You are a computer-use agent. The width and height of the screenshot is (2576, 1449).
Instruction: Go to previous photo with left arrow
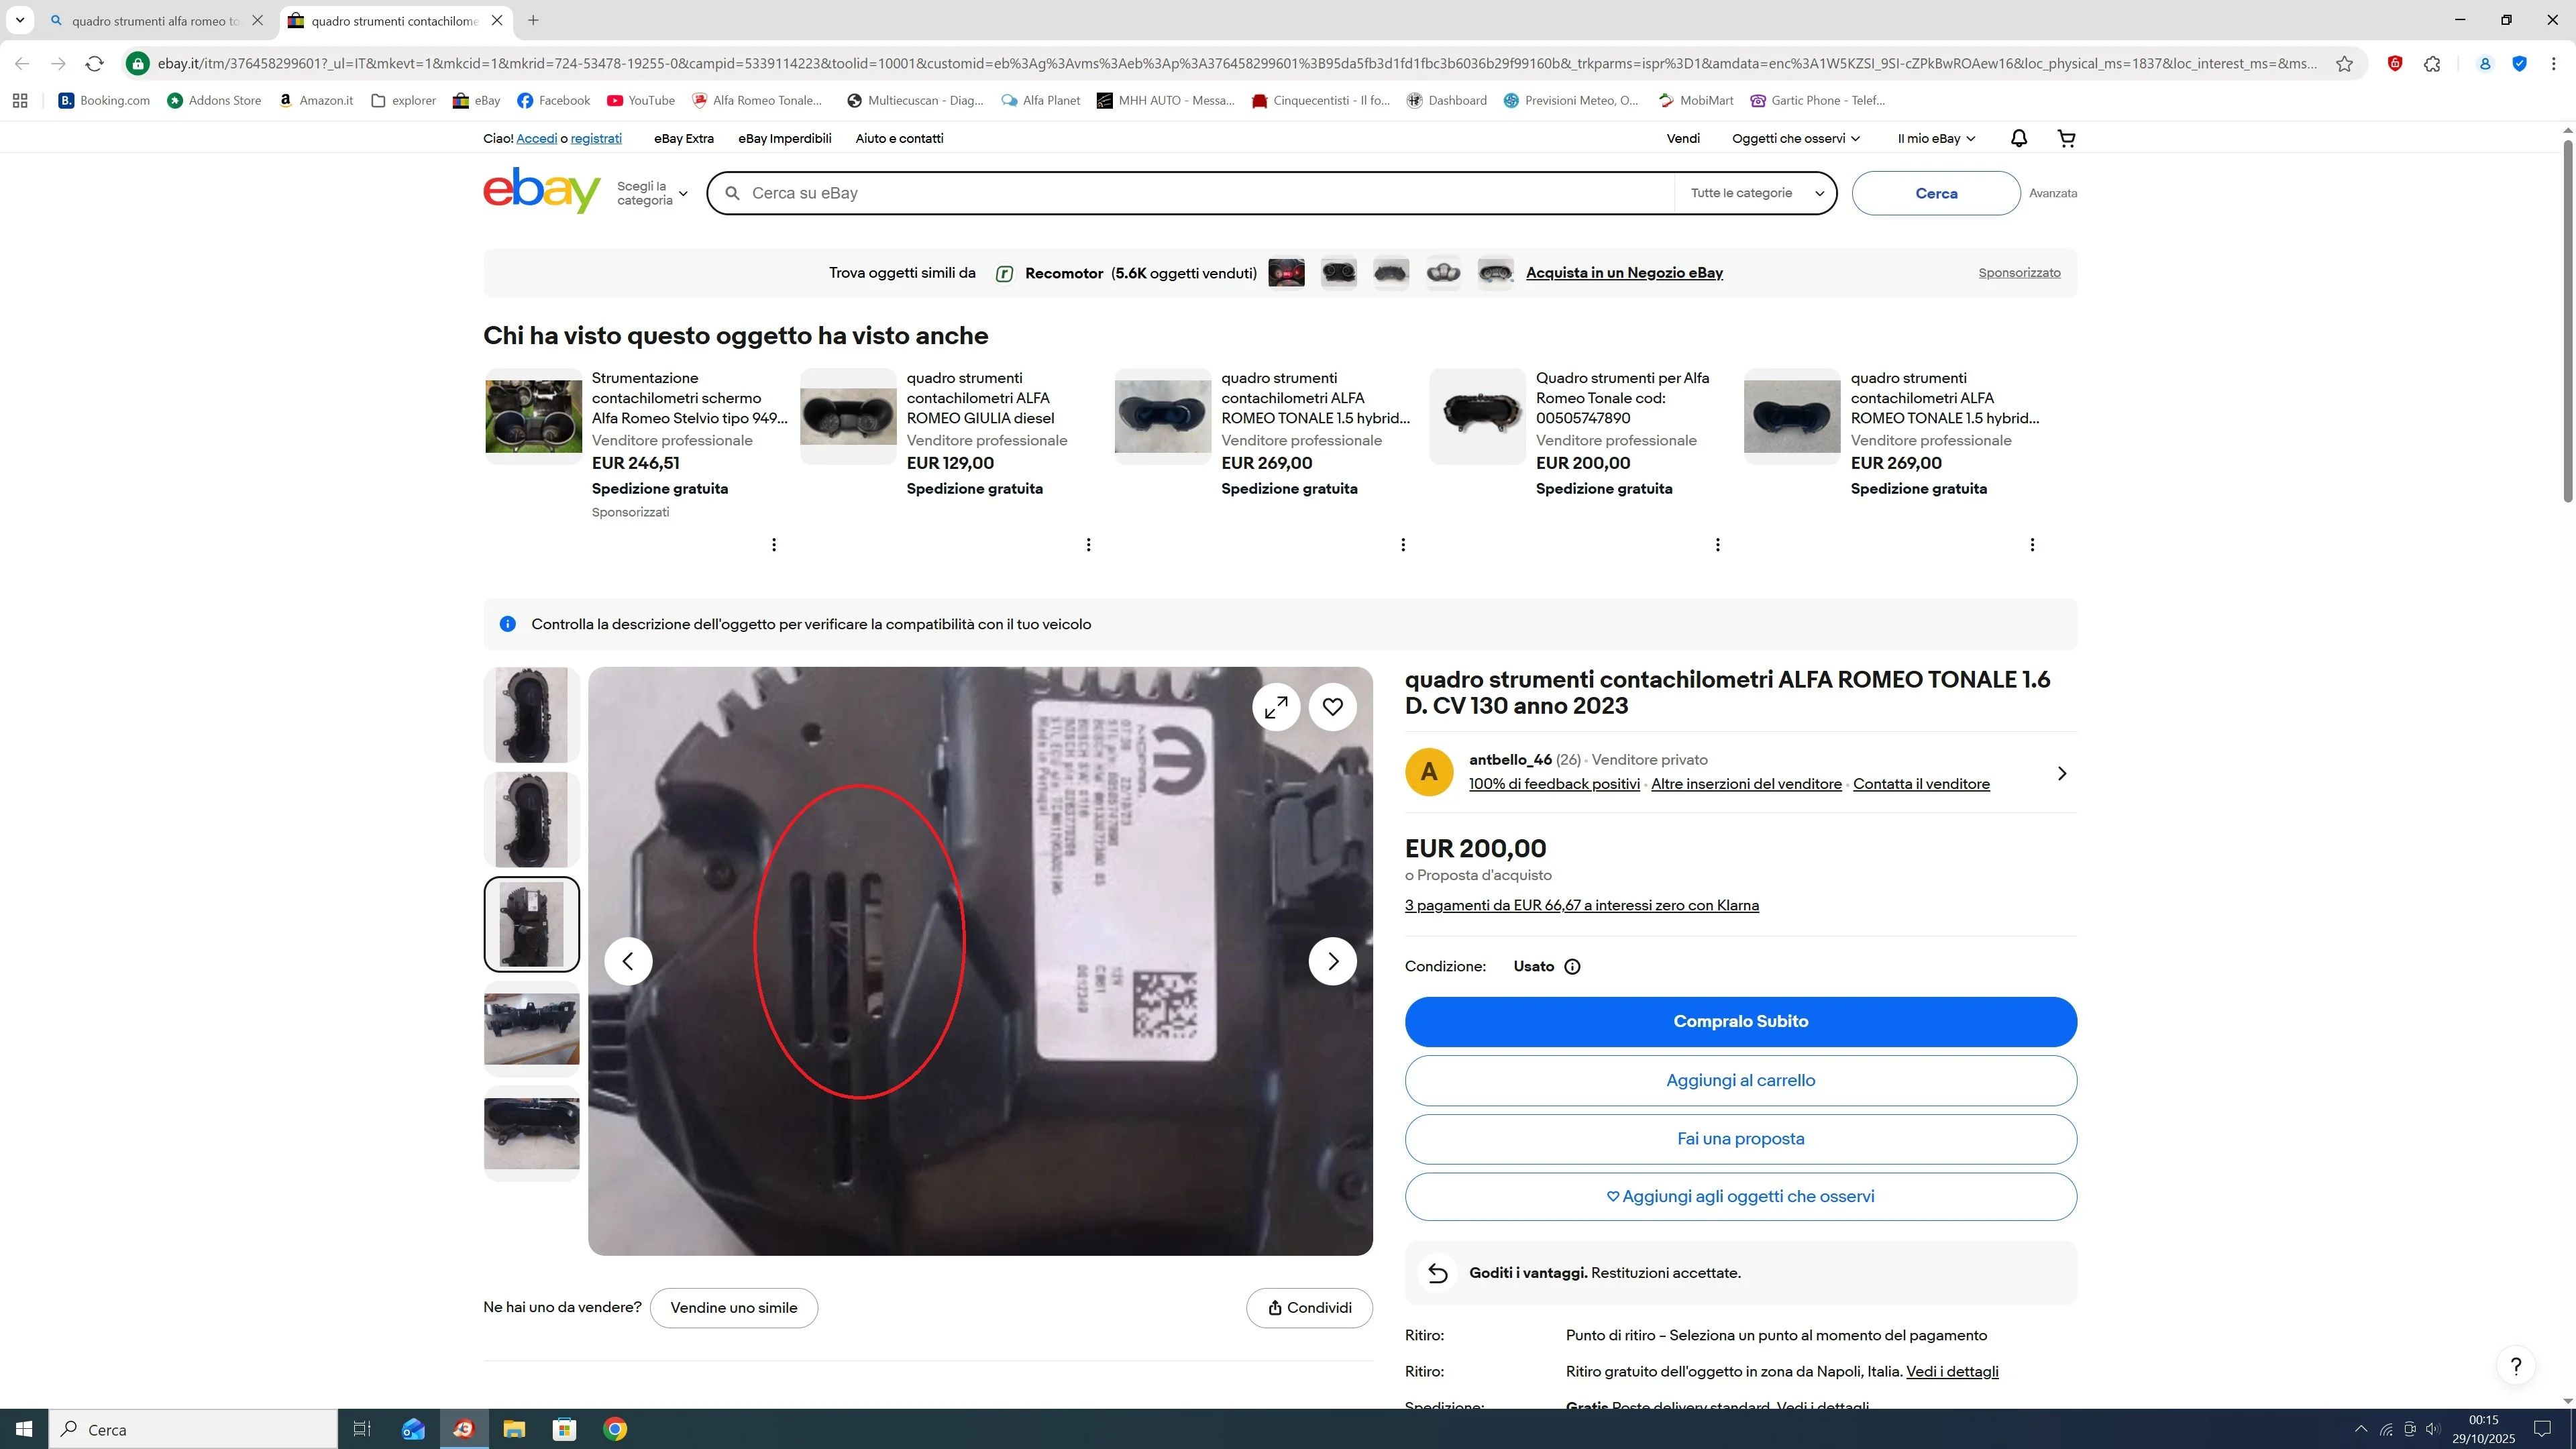pos(628,961)
